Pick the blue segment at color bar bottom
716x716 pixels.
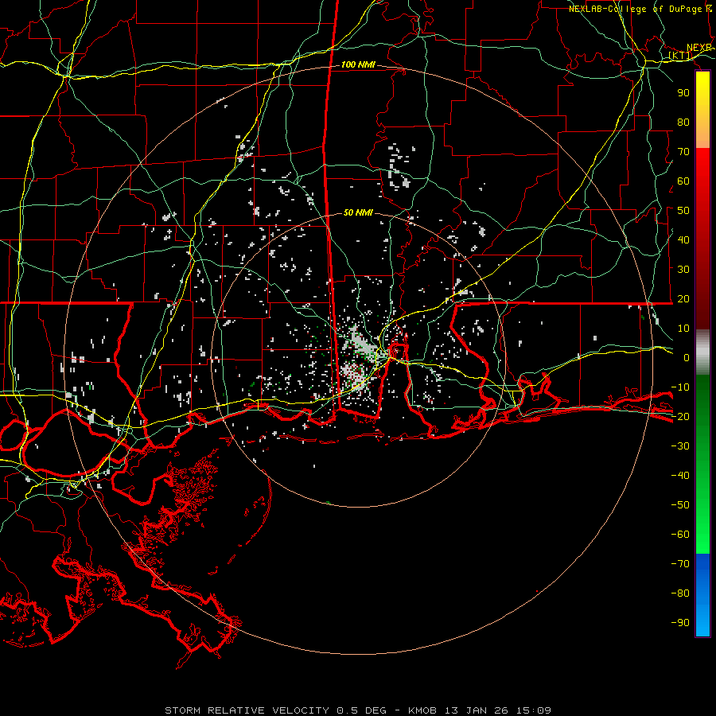tap(702, 595)
